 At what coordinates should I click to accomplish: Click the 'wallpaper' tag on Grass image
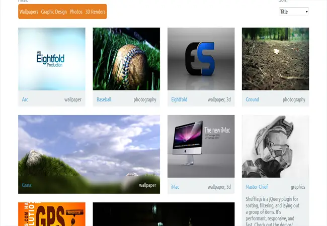pyautogui.click(x=147, y=185)
